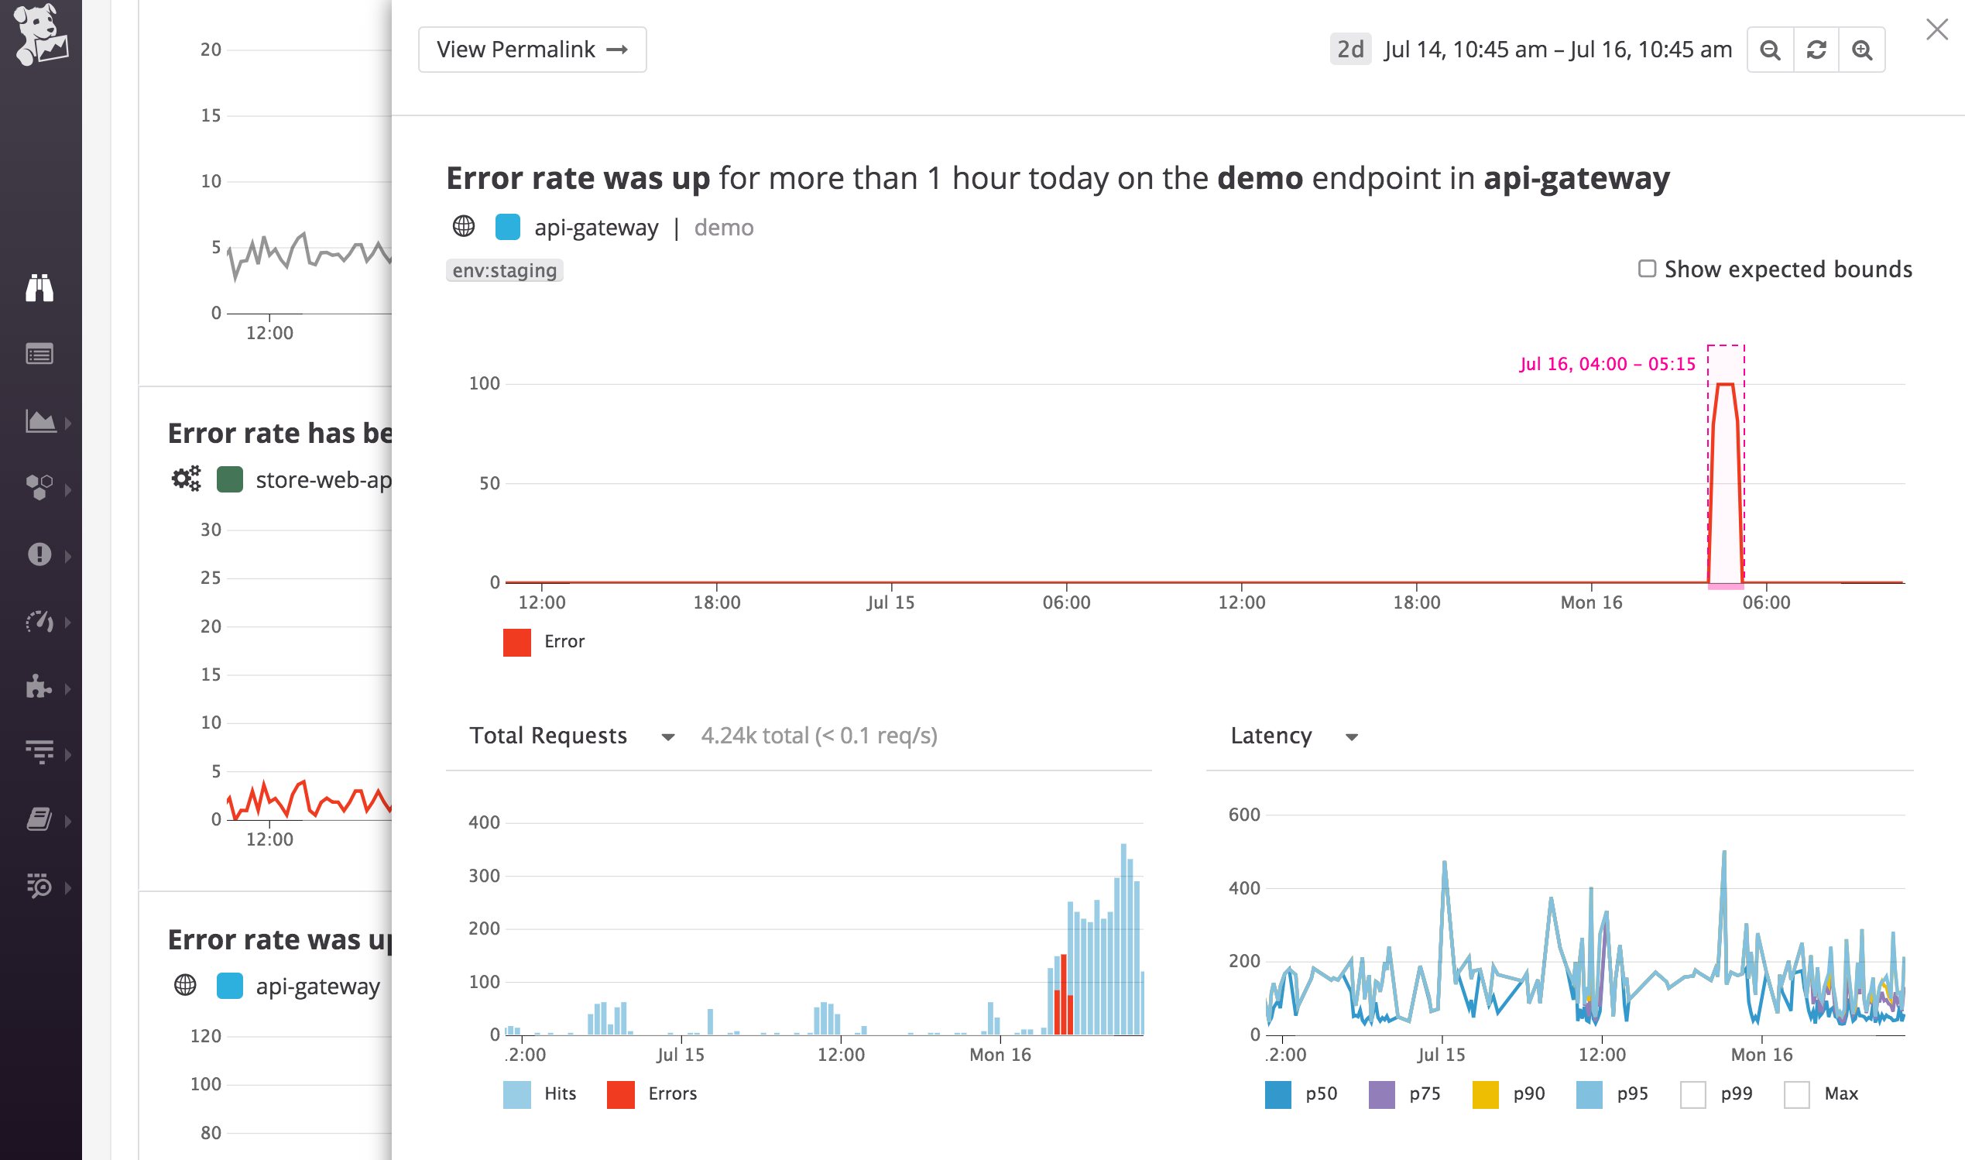Screen dimensions: 1965x1160
Task: Open the Integrations puzzle-piece icon
Action: (x=40, y=688)
